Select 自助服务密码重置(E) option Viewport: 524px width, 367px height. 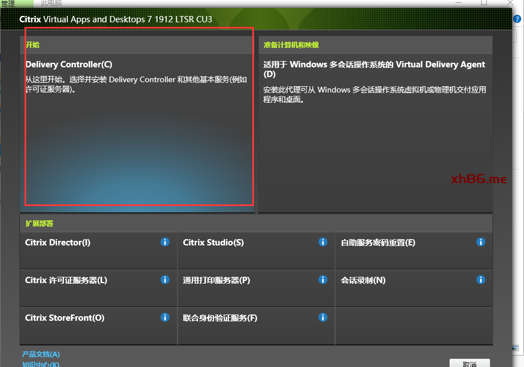coord(414,251)
